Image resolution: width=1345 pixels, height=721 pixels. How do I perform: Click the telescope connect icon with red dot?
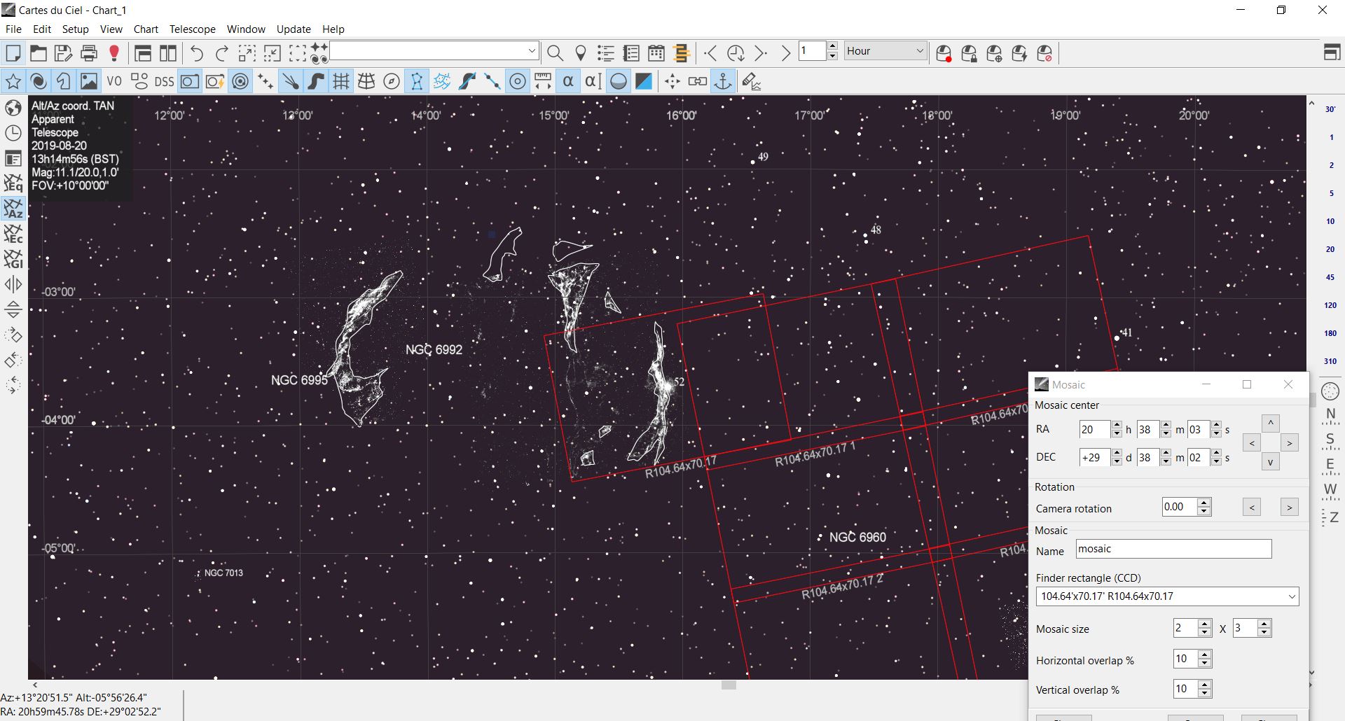coord(944,53)
